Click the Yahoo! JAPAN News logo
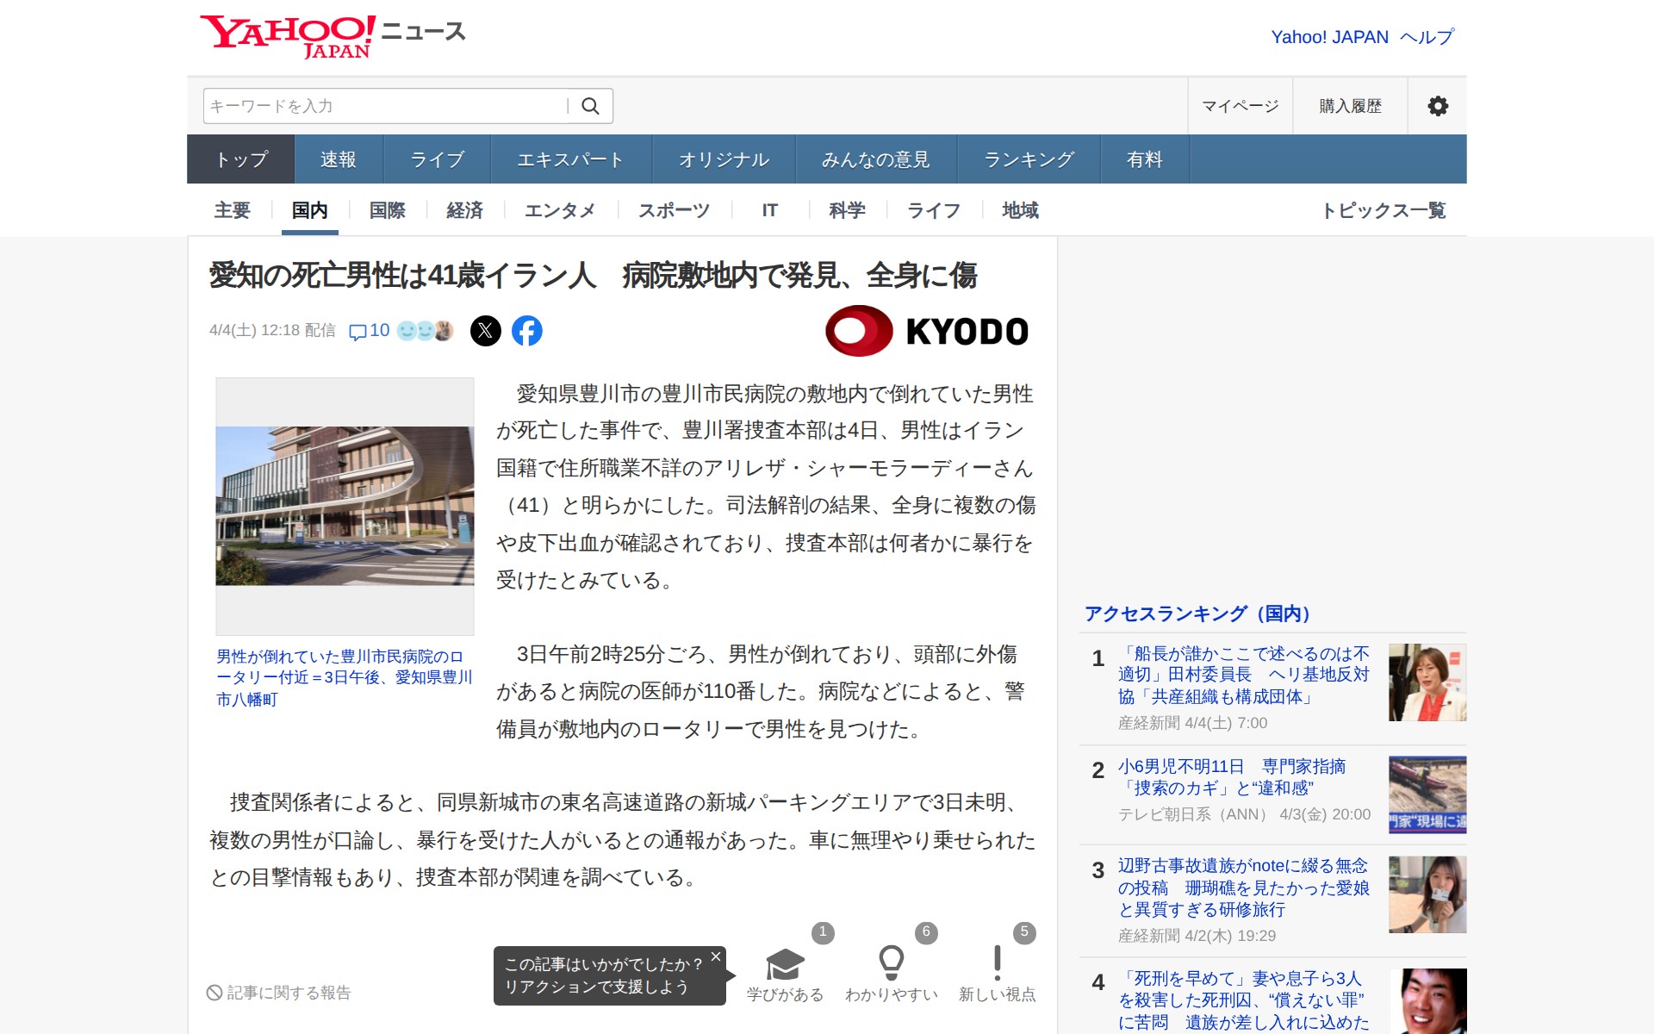Viewport: 1654px width, 1034px height. (333, 36)
